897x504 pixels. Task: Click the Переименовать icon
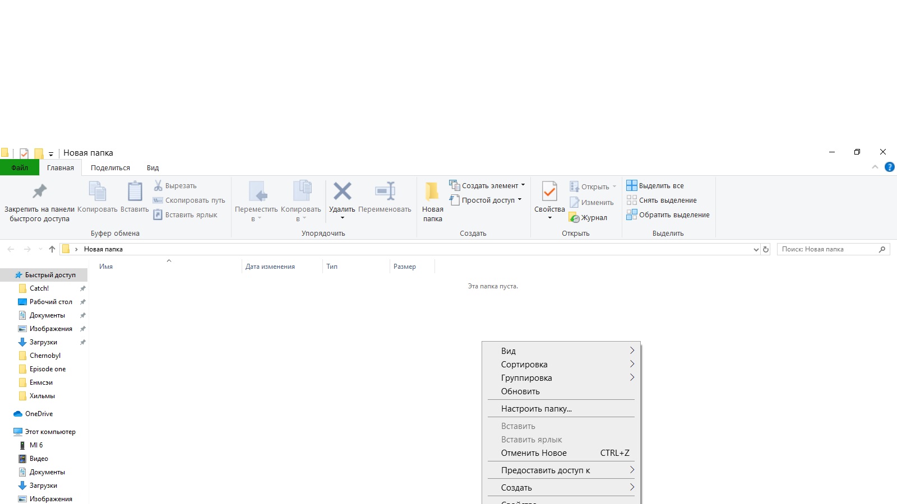pyautogui.click(x=385, y=191)
